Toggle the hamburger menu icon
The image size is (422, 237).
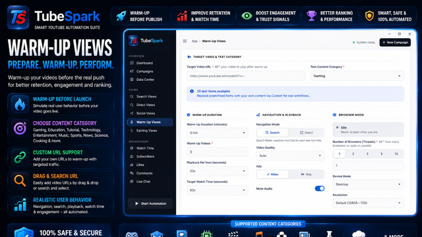click(185, 41)
